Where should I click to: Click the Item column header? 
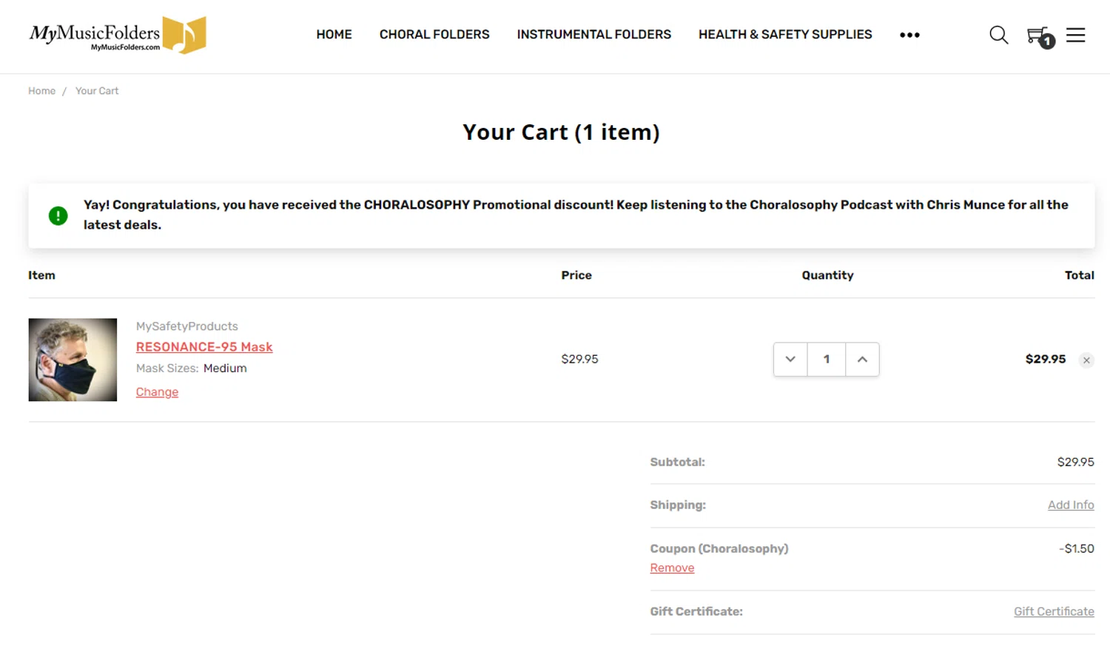pyautogui.click(x=41, y=275)
